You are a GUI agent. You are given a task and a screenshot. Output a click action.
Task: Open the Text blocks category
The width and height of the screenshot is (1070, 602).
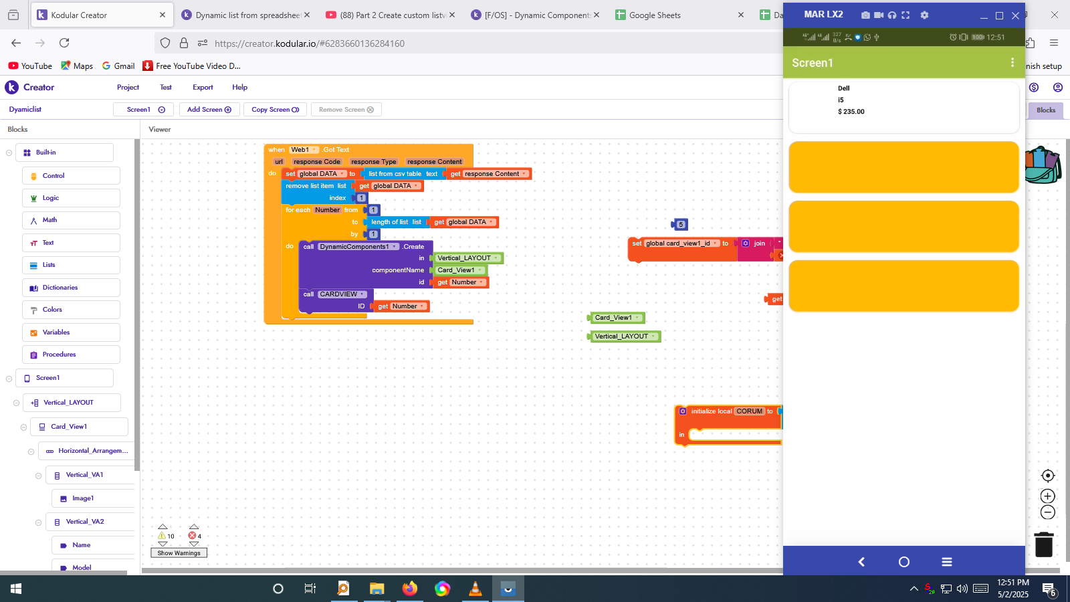coord(71,243)
